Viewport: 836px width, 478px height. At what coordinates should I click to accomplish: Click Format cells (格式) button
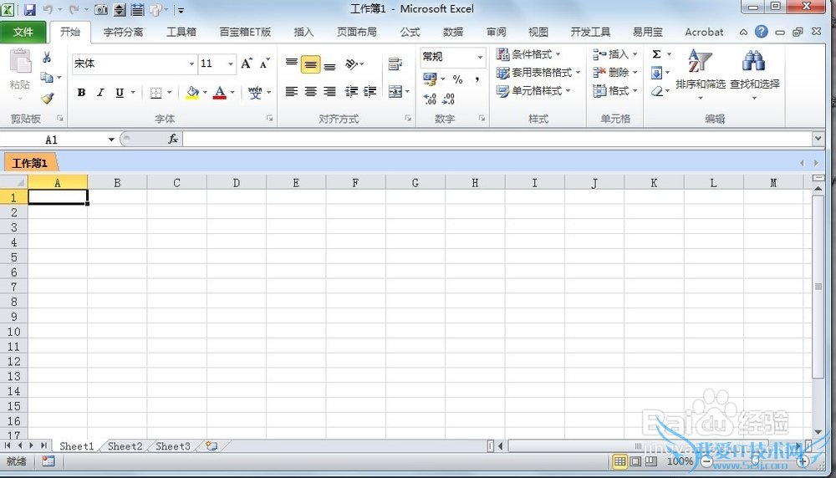[x=614, y=91]
